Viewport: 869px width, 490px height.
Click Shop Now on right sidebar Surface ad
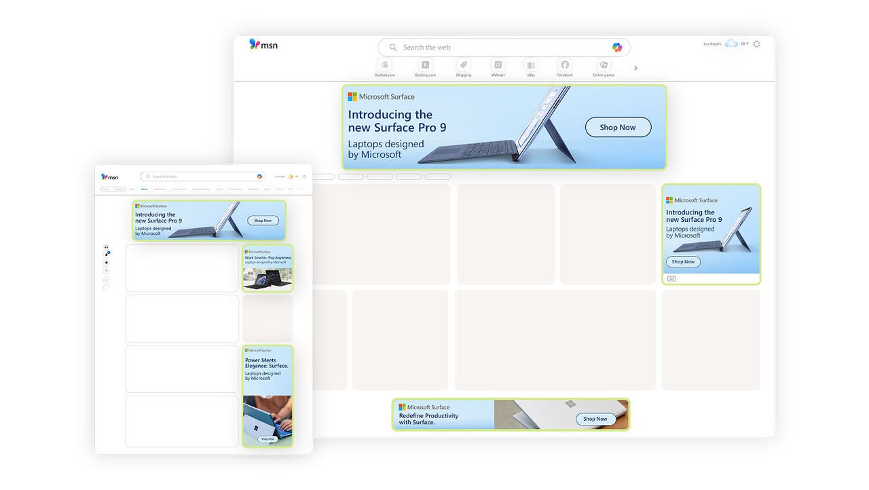(x=683, y=262)
